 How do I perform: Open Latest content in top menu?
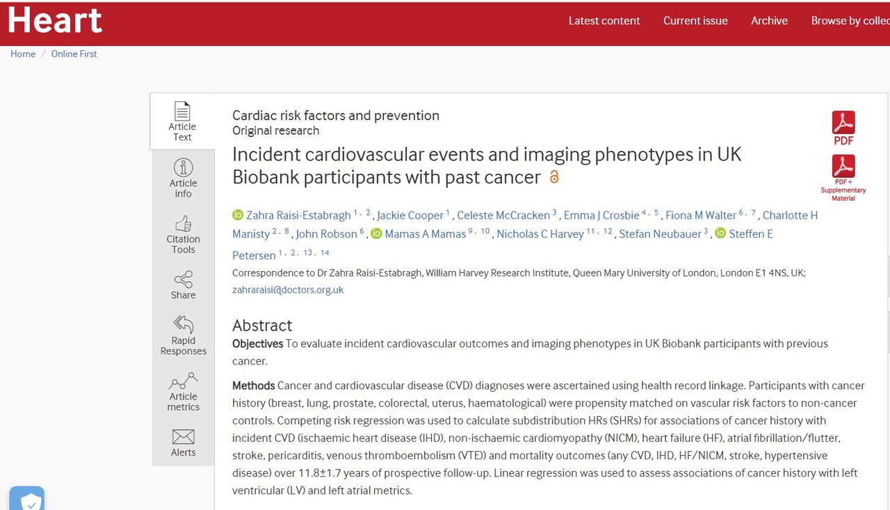(x=604, y=21)
